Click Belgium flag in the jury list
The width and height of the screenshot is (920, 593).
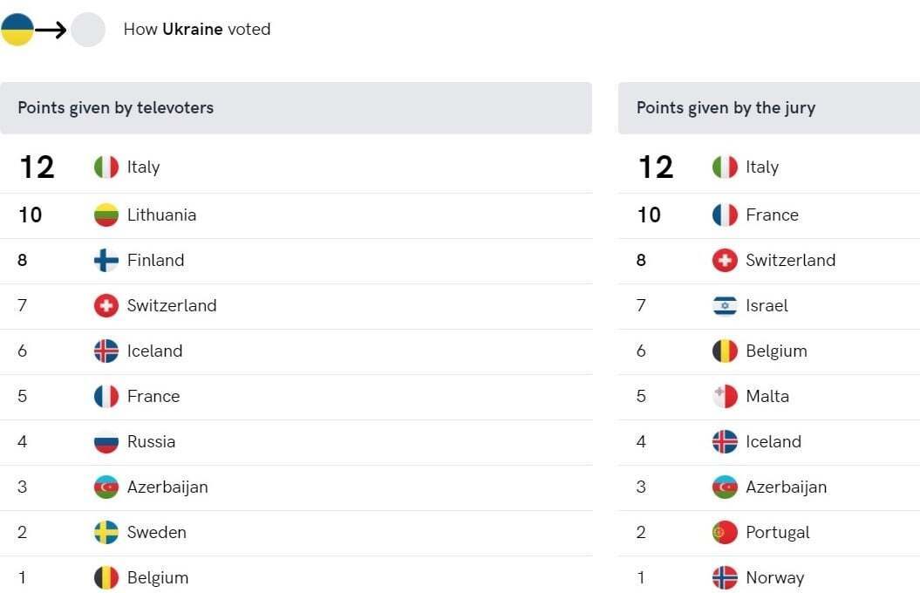[x=725, y=351]
